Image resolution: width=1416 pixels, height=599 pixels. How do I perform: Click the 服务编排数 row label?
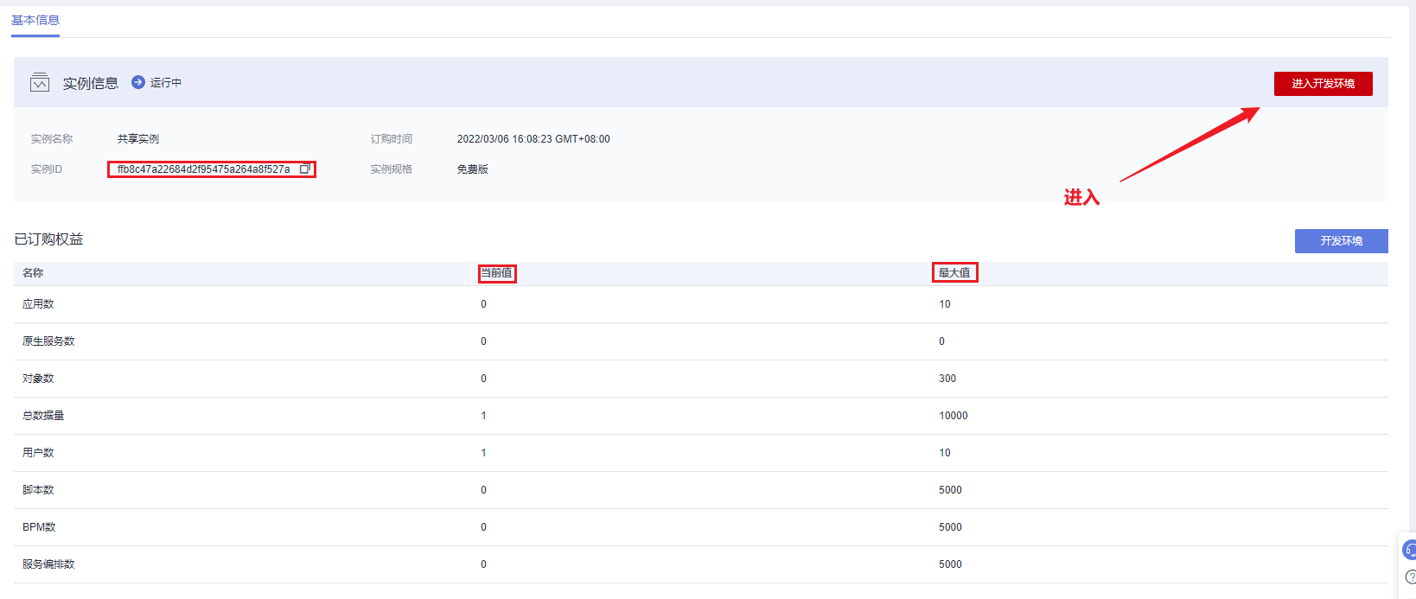point(48,564)
